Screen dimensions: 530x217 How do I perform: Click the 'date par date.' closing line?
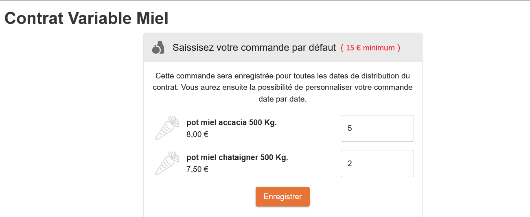click(x=283, y=99)
